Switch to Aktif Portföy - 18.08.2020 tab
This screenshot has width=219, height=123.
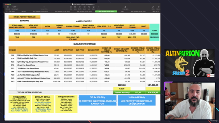pos(138,11)
